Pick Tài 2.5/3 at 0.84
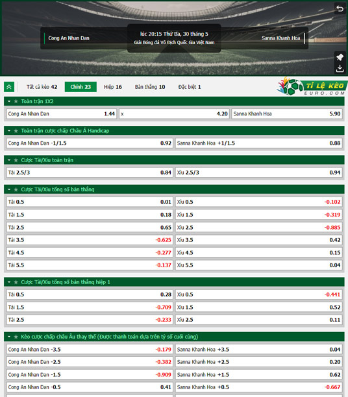348x397 pixels. point(90,173)
